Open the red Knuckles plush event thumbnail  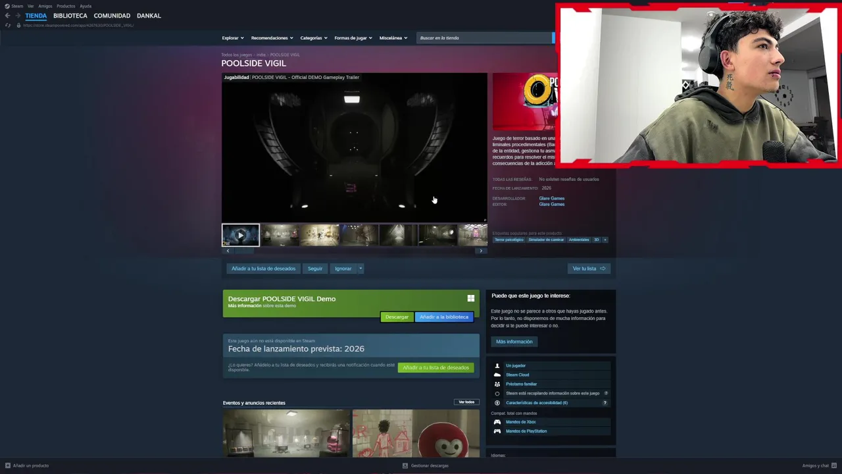pos(416,433)
